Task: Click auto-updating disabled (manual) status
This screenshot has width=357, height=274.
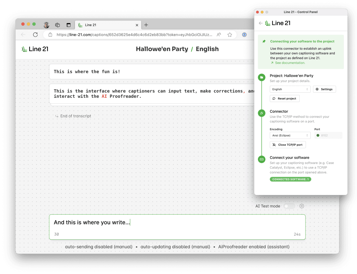Action: pyautogui.click(x=175, y=247)
